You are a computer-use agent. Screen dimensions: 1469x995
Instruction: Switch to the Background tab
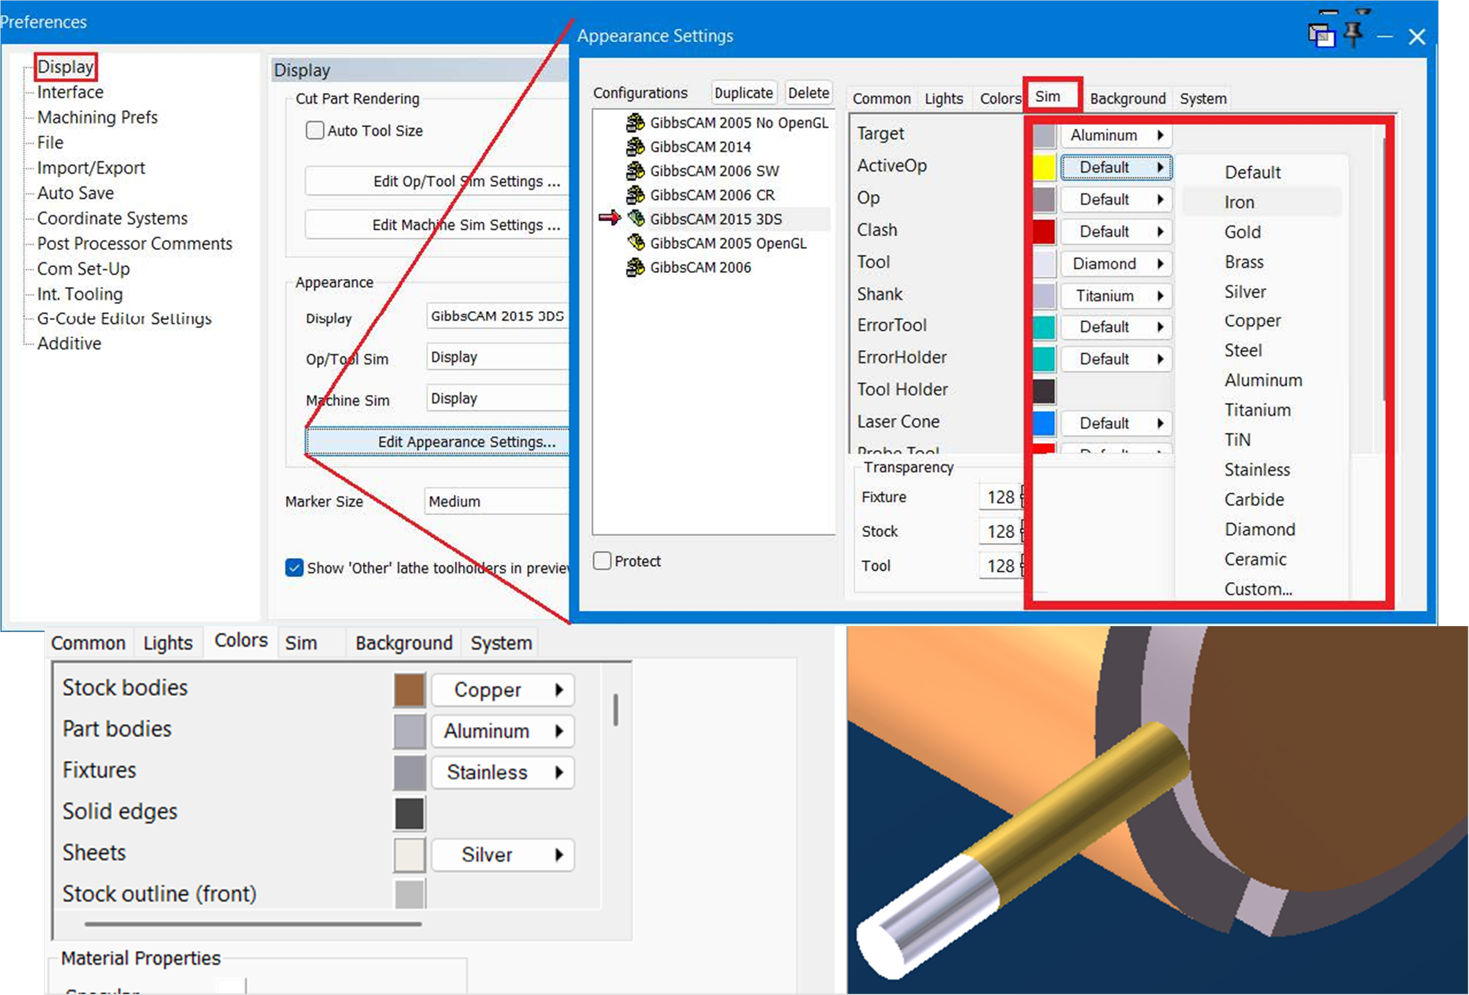click(1127, 99)
